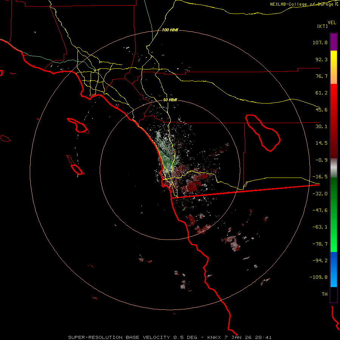This screenshot has width=340, height=340.
Task: Pick the green segment of velocity scale
Action: pyautogui.click(x=334, y=215)
